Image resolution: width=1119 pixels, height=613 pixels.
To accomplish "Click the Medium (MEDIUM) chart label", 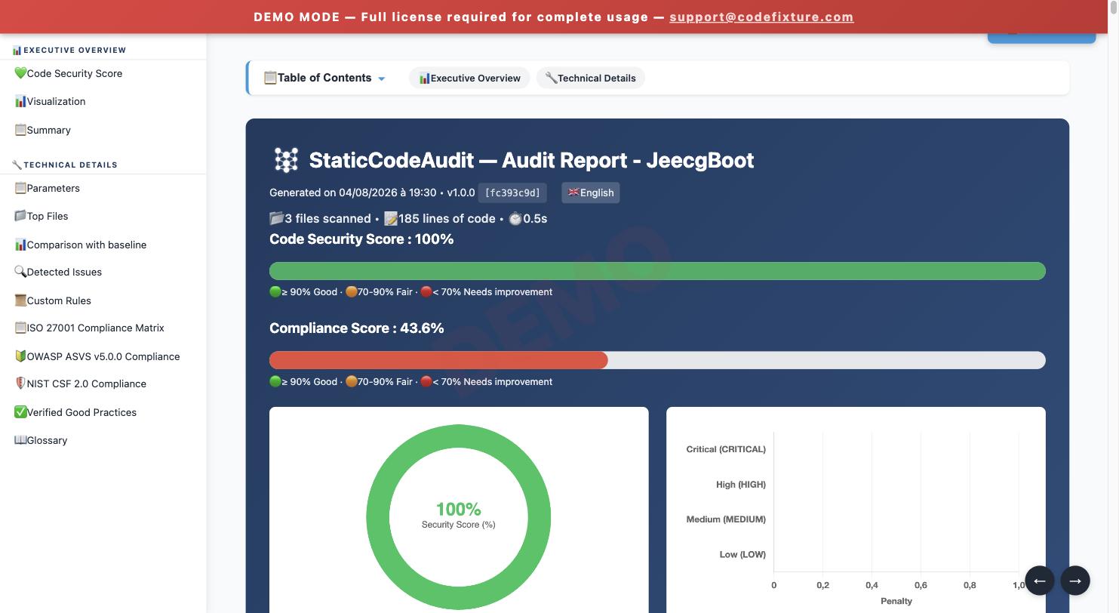I will coord(726,519).
